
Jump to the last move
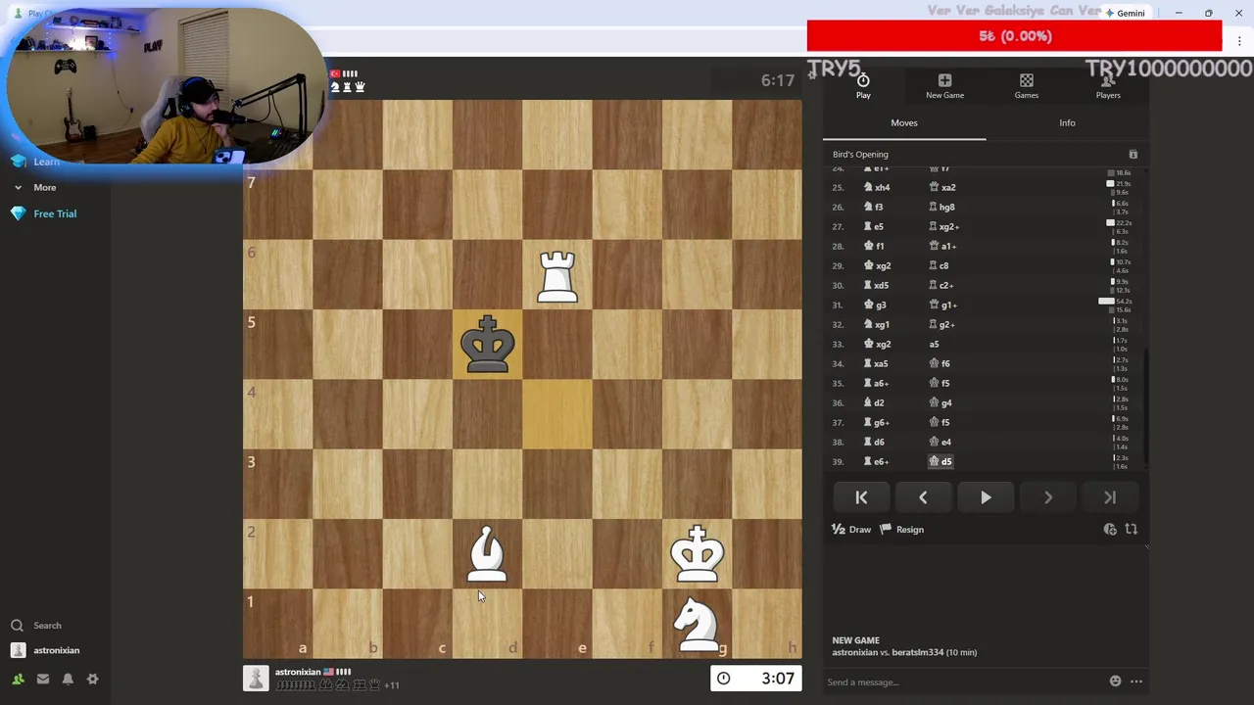click(1110, 497)
